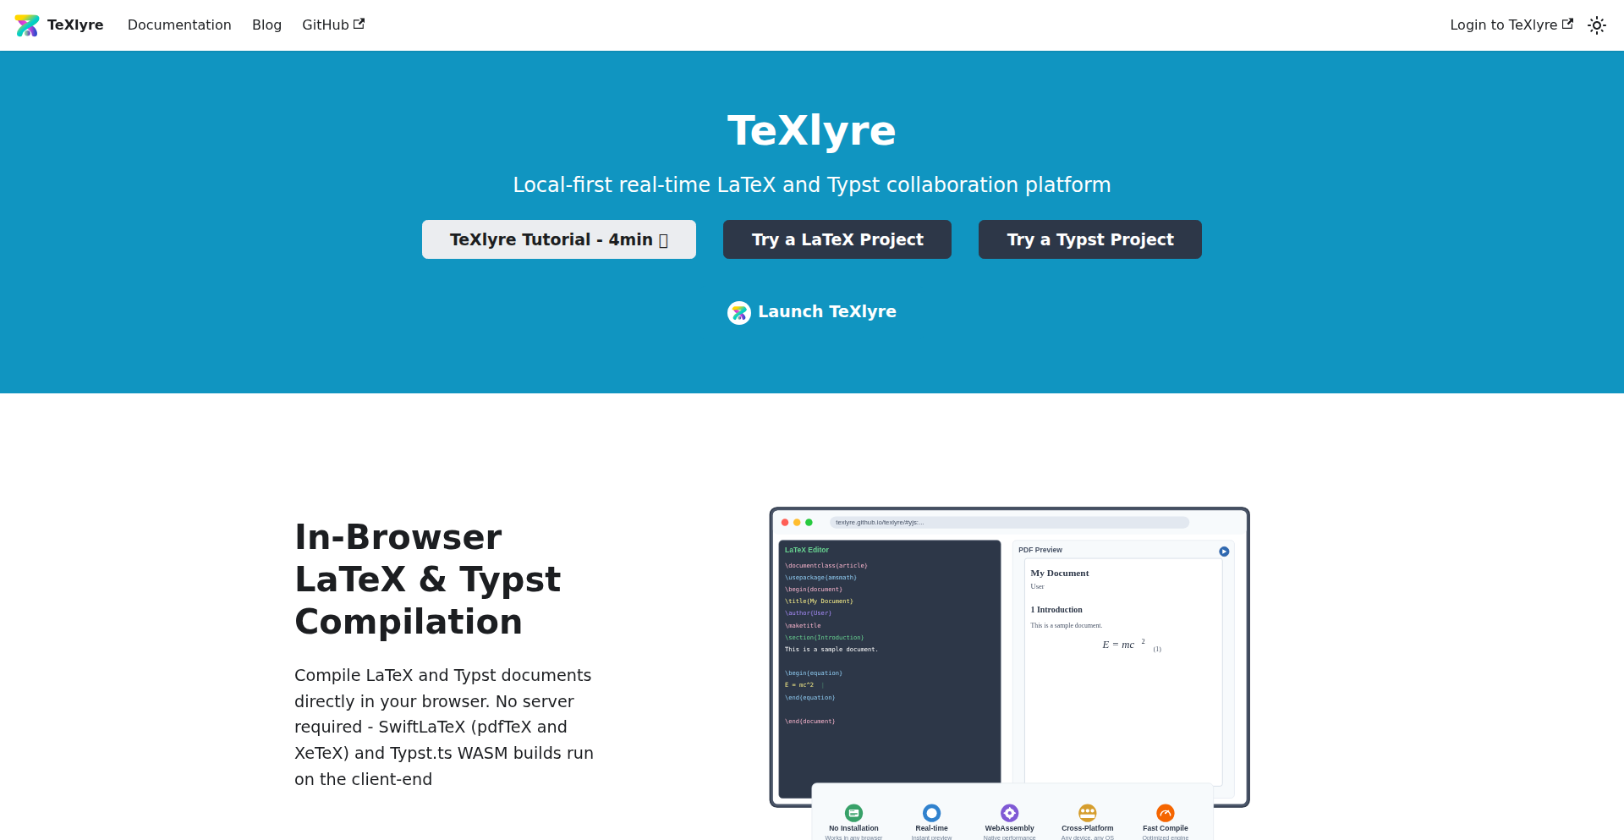Click the mock browser address bar
1624x840 pixels.
tap(1009, 523)
